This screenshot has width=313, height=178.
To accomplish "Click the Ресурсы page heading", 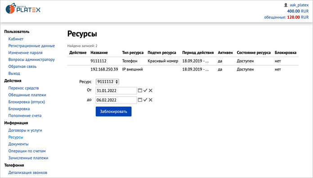I will tap(82, 34).
